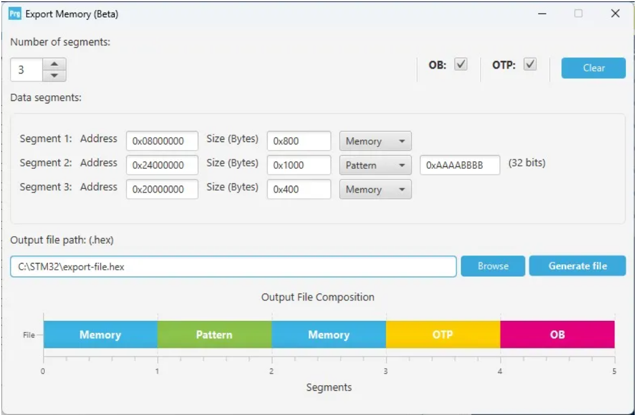Screen dimensions: 636x415
Task: Click the Generate file button
Action: [577, 266]
